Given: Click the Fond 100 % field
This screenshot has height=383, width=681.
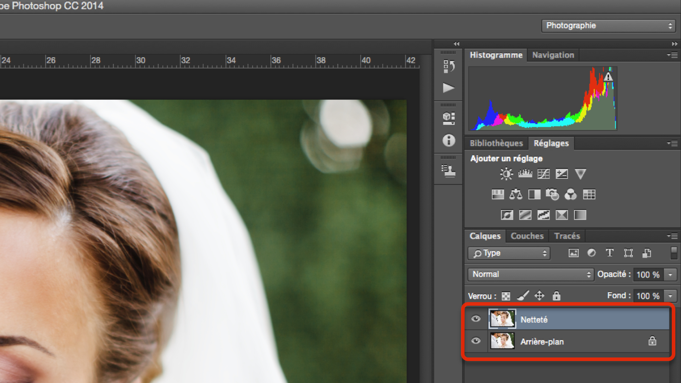Looking at the screenshot, I should click(x=648, y=296).
